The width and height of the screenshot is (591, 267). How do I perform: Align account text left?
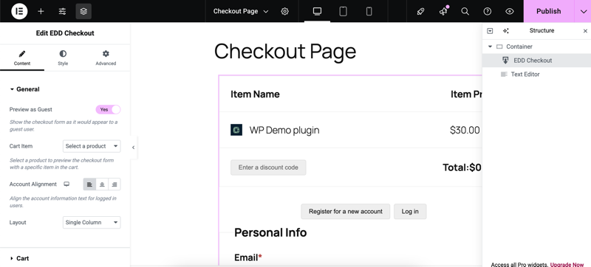tap(89, 184)
